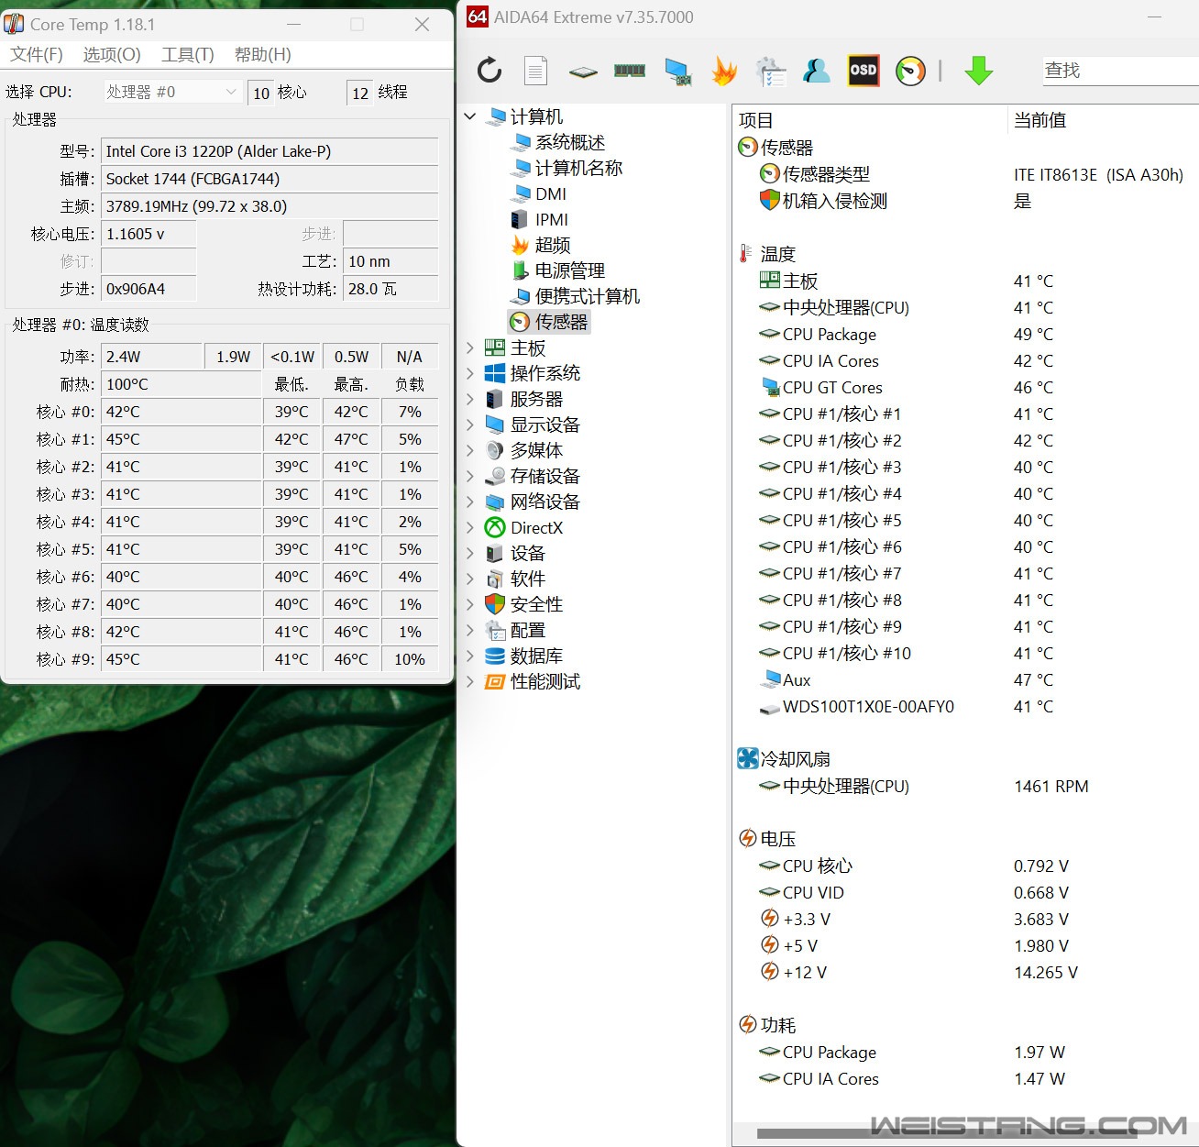Open the 处理器 #0 dropdown in Core Temp
This screenshot has width=1199, height=1147.
click(171, 92)
